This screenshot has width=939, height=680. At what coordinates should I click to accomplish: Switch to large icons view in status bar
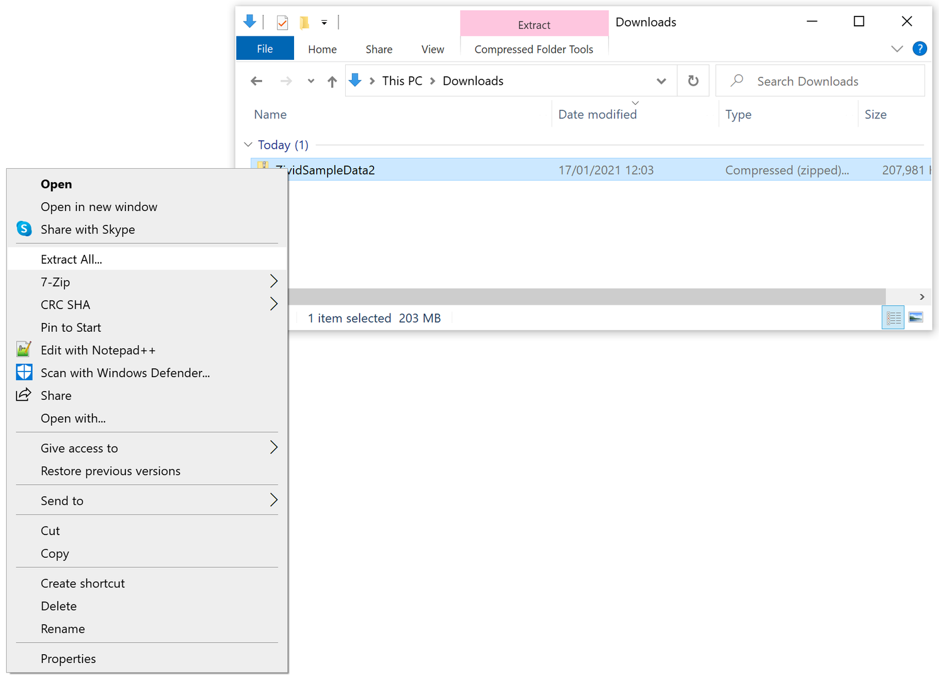point(916,317)
